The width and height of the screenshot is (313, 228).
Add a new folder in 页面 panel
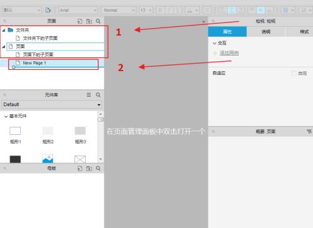pyautogui.click(x=89, y=21)
